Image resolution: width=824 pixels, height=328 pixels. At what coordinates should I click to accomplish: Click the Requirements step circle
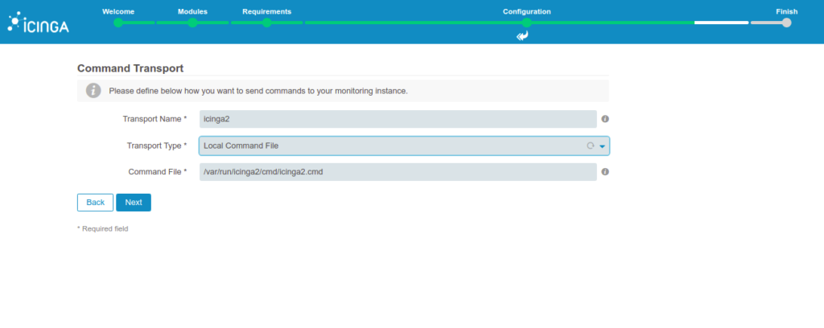267,23
